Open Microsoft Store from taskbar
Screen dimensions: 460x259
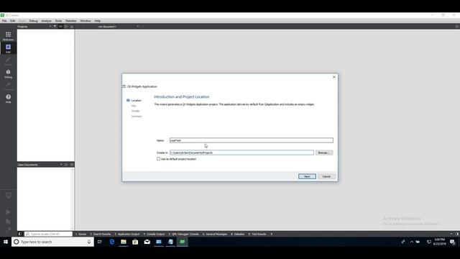click(x=135, y=242)
